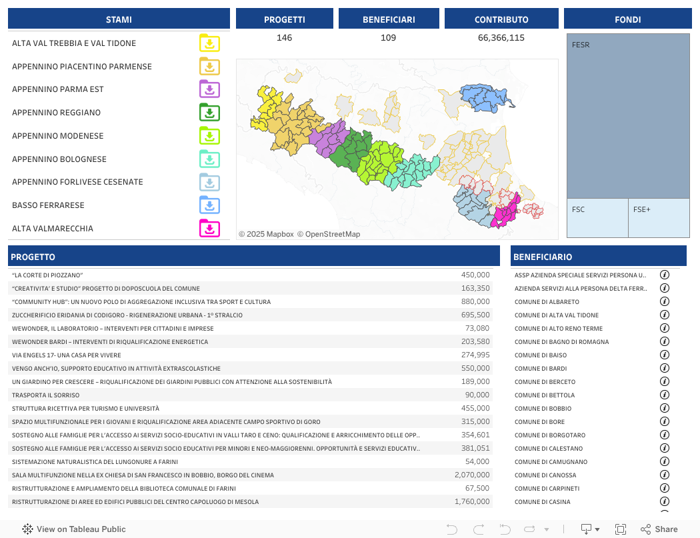
Task: Click the pink ALTA VALMARECCHIA folder icon
Action: 209,229
